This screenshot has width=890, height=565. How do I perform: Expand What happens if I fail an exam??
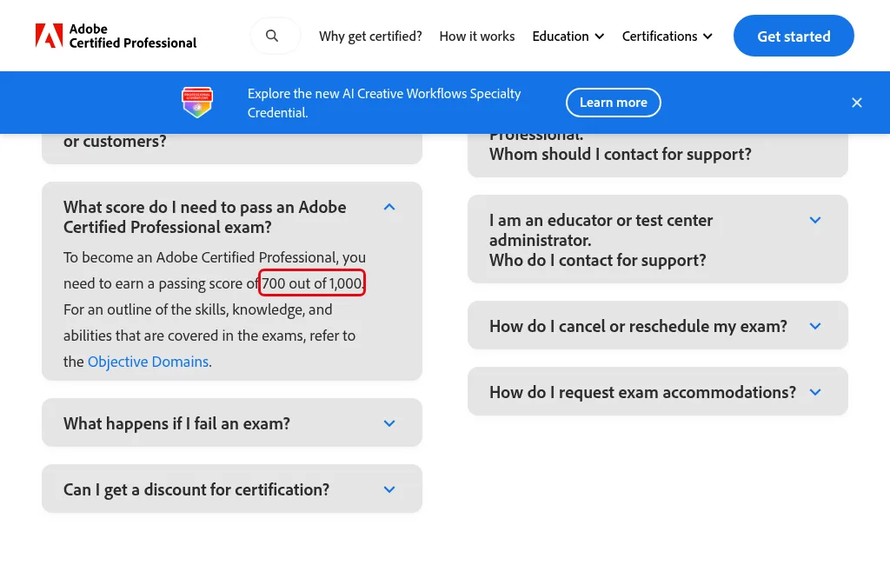(231, 423)
